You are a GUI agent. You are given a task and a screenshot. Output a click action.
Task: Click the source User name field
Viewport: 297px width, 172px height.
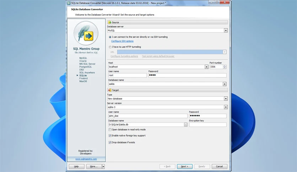128,75
